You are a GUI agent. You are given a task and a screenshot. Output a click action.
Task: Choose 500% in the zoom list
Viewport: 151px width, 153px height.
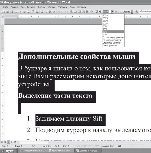coord(113,16)
